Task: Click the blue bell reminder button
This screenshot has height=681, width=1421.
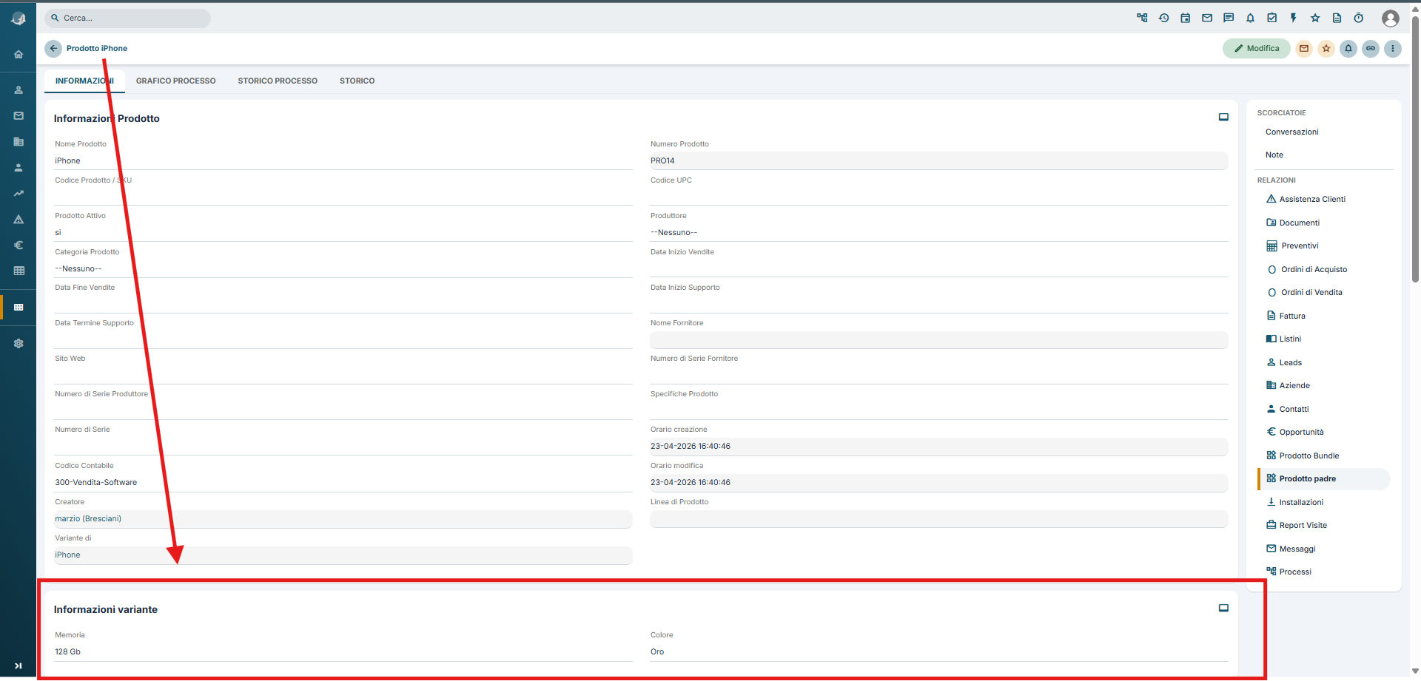Action: (x=1348, y=49)
